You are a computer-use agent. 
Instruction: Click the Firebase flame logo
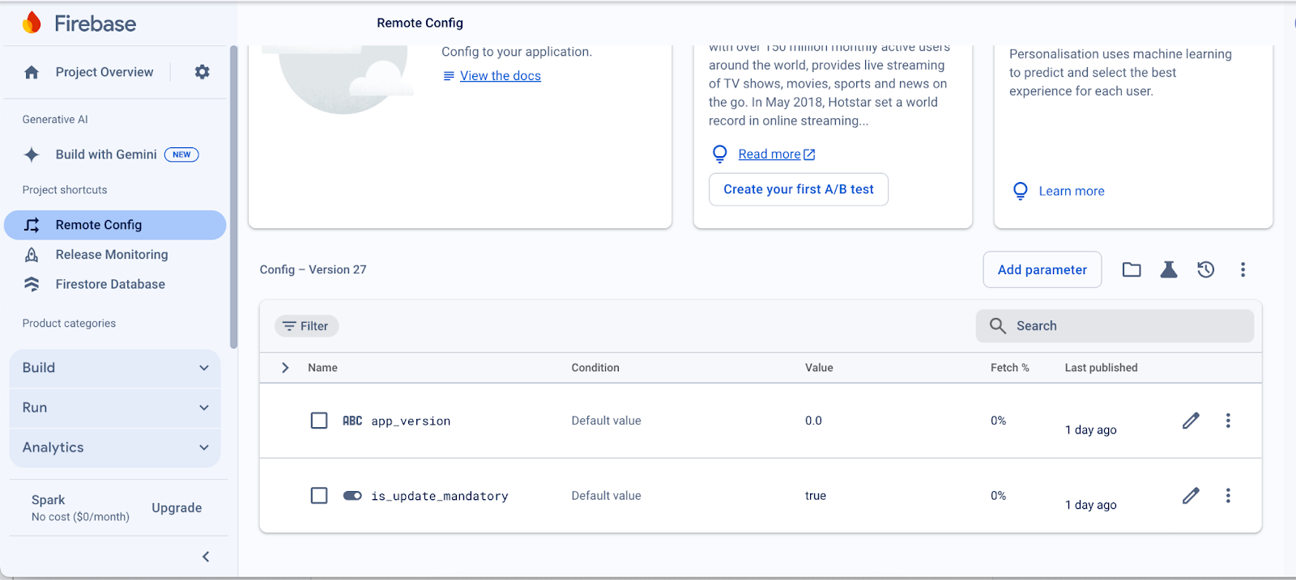(32, 23)
